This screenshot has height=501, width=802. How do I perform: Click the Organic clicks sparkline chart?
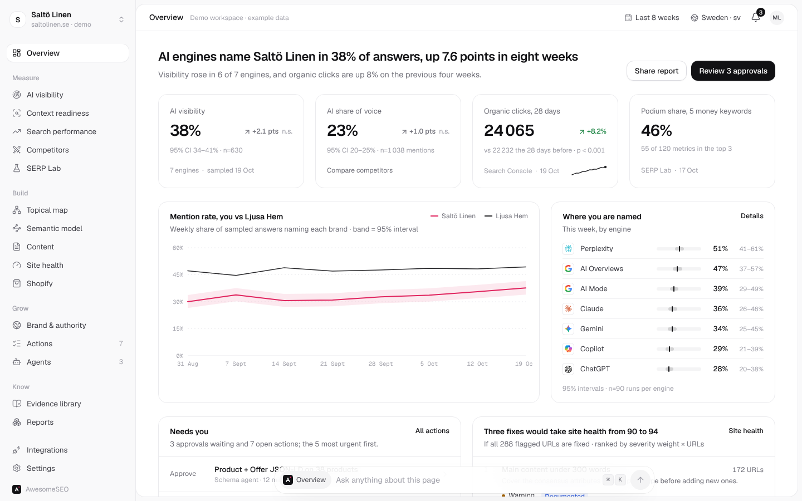click(x=589, y=170)
